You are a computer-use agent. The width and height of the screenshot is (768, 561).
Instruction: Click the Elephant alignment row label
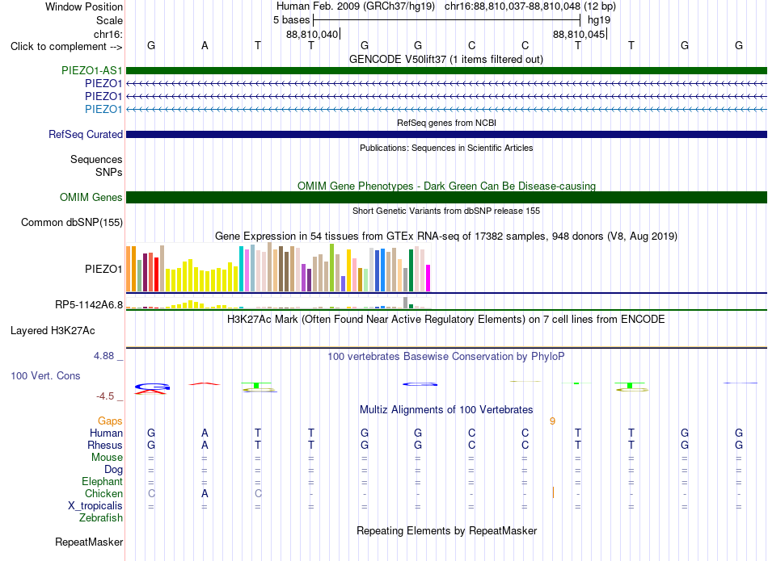[103, 481]
